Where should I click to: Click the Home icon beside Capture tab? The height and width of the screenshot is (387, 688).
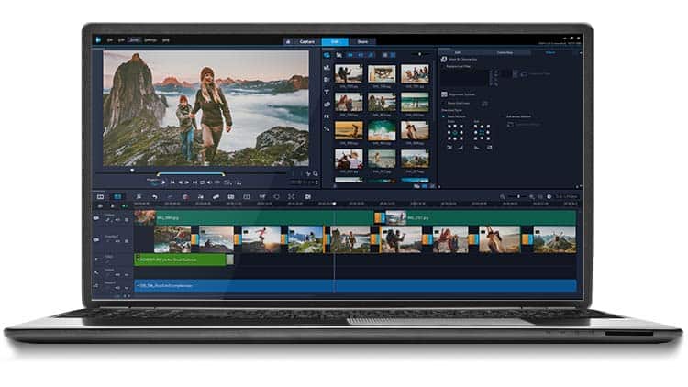click(x=288, y=41)
